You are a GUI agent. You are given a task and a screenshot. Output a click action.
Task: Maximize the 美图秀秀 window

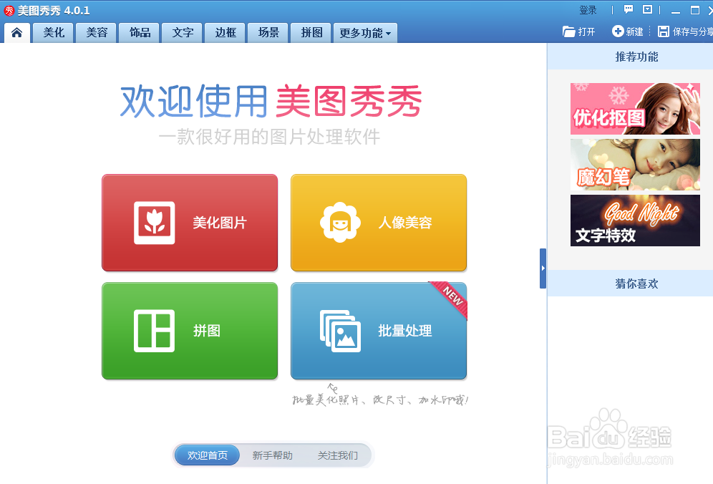695,10
